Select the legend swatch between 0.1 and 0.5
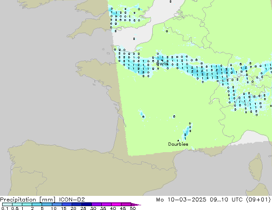Viewport: 272px width, 210px height. point(7,204)
